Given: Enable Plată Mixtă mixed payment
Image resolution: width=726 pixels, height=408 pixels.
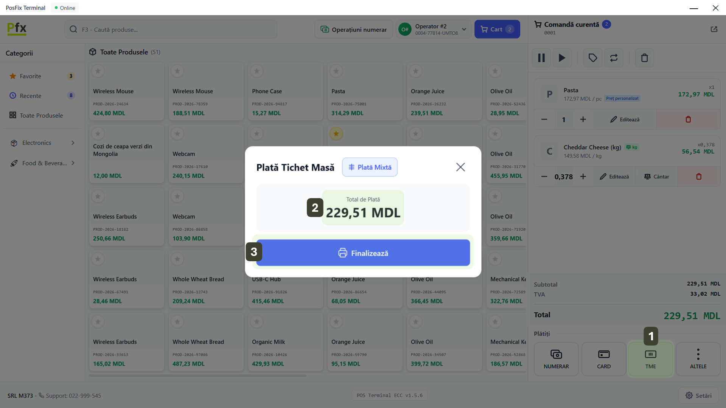Looking at the screenshot, I should point(370,167).
